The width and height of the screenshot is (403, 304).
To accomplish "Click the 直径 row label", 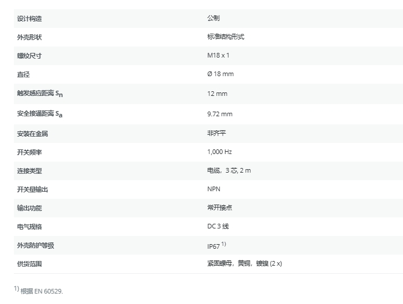I will click(x=23, y=74).
